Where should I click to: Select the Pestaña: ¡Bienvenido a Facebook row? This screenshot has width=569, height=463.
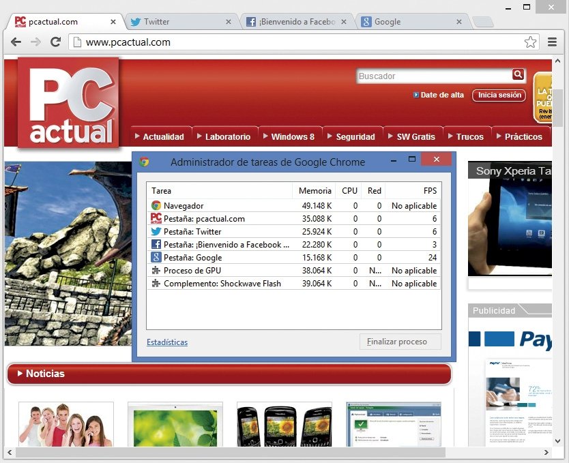293,244
